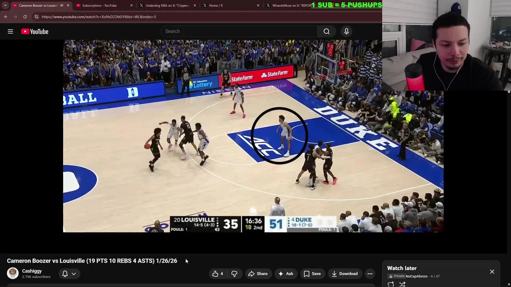Start voice search with microphone icon
The width and height of the screenshot is (511, 287).
(347, 31)
